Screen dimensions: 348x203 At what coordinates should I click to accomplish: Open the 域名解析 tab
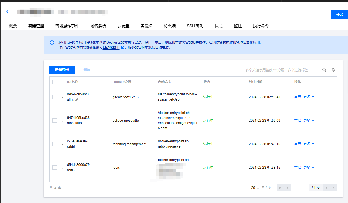98,26
